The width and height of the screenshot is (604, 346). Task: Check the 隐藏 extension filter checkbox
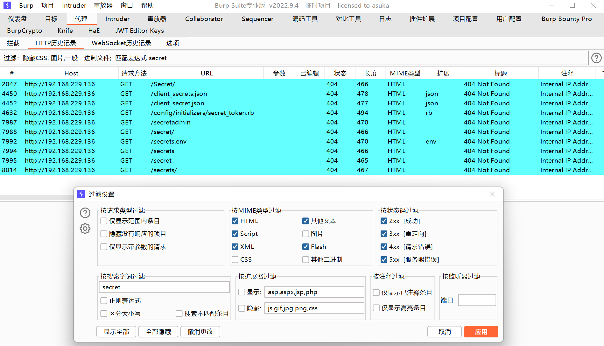coord(242,308)
